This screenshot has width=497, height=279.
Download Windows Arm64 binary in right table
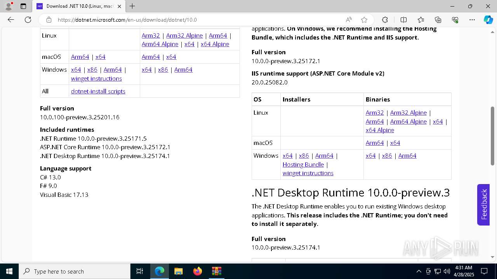point(407,156)
